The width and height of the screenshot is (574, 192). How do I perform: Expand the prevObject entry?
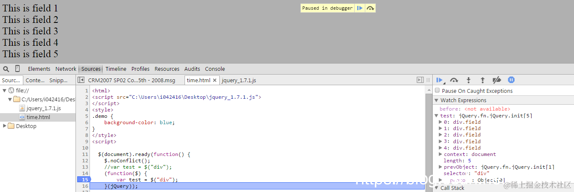coord(441,167)
